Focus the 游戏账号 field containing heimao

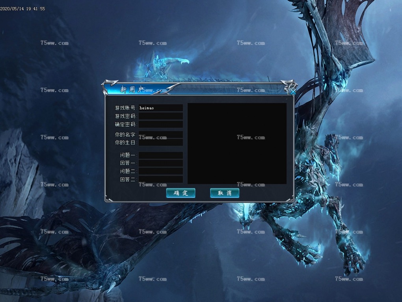point(160,108)
